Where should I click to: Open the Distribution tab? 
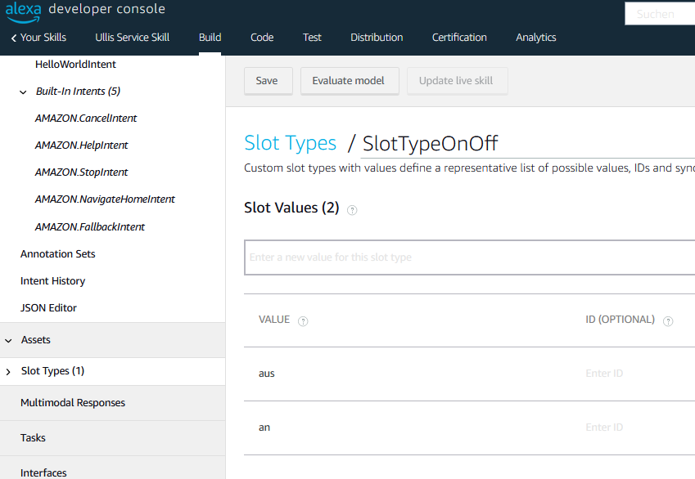click(377, 38)
